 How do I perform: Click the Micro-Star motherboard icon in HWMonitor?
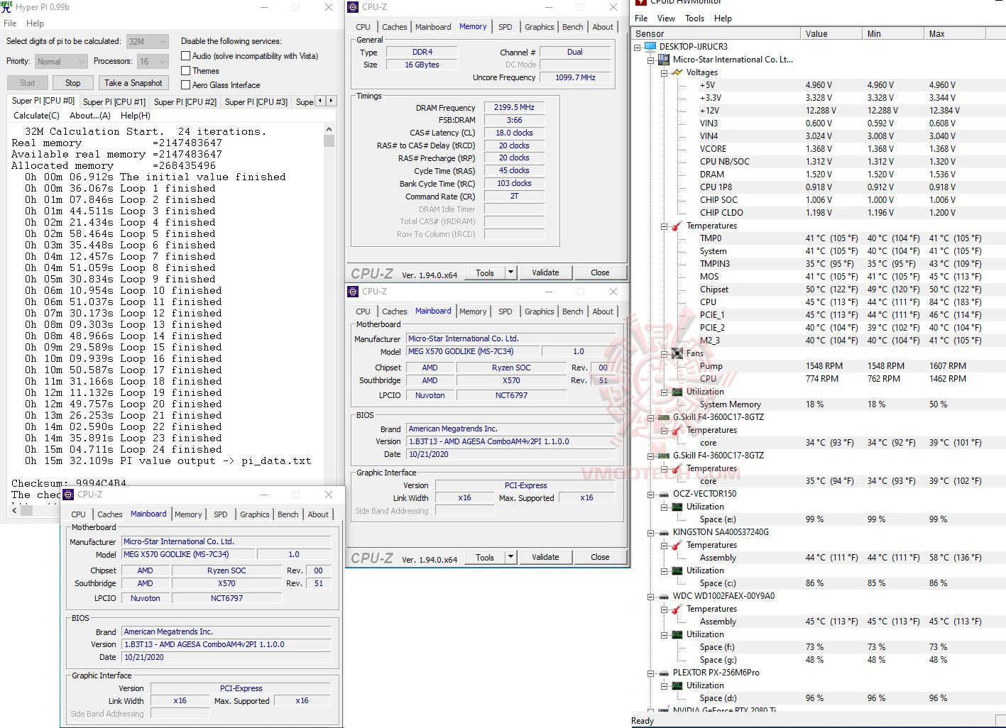point(663,60)
